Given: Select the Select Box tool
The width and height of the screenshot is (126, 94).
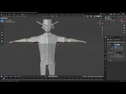Looking at the screenshot, I should point(2,21).
